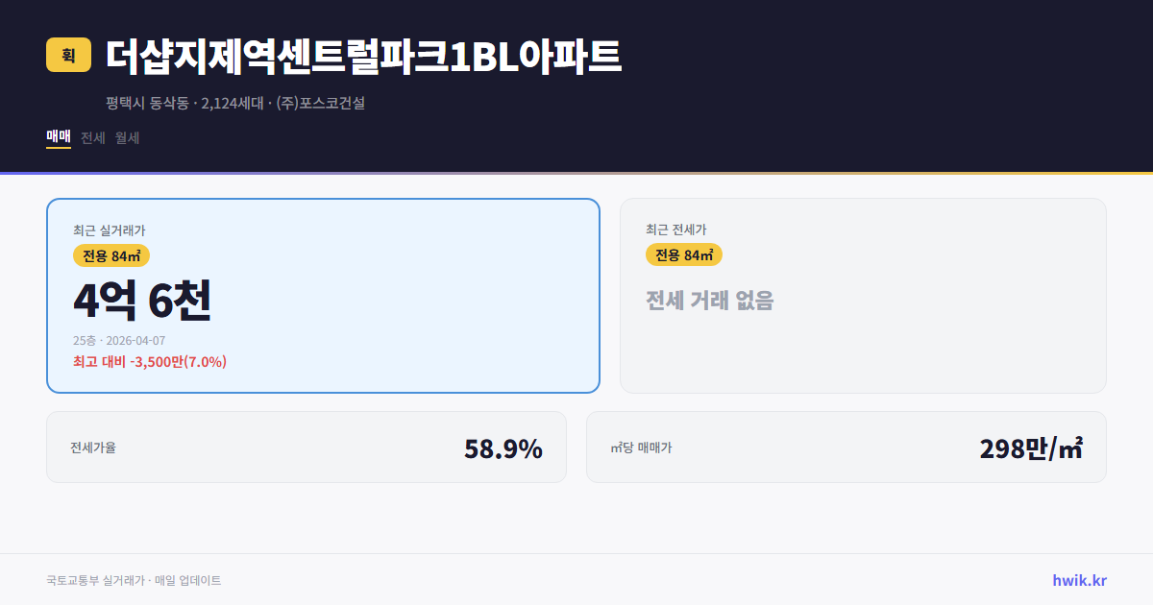Click the 전세 거래 없음 placeholder text
The width and height of the screenshot is (1153, 605).
[711, 300]
